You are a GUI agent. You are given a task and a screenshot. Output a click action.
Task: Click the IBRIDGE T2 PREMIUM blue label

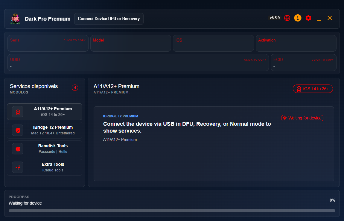pos(121,116)
